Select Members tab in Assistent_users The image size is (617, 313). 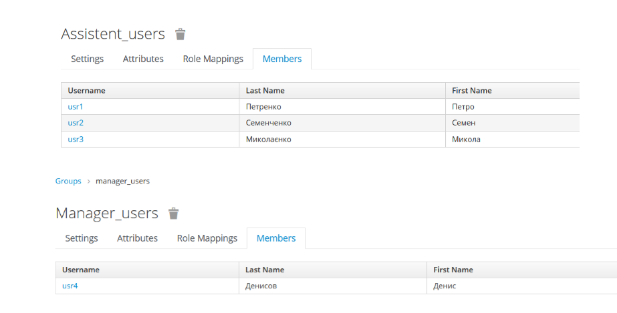pyautogui.click(x=282, y=59)
